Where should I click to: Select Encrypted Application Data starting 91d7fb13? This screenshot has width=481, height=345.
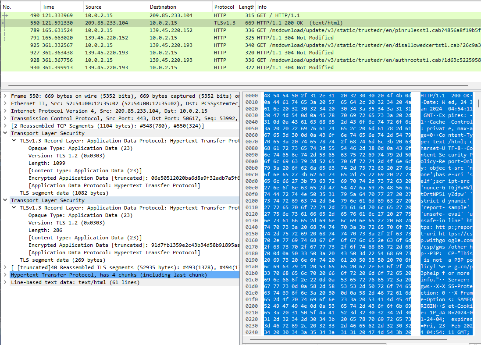[x=134, y=245]
